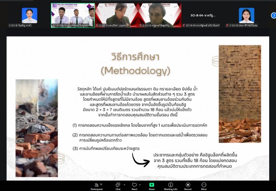
Task: Click the muted mic icon on the woman's video label
Action: tap(97, 26)
